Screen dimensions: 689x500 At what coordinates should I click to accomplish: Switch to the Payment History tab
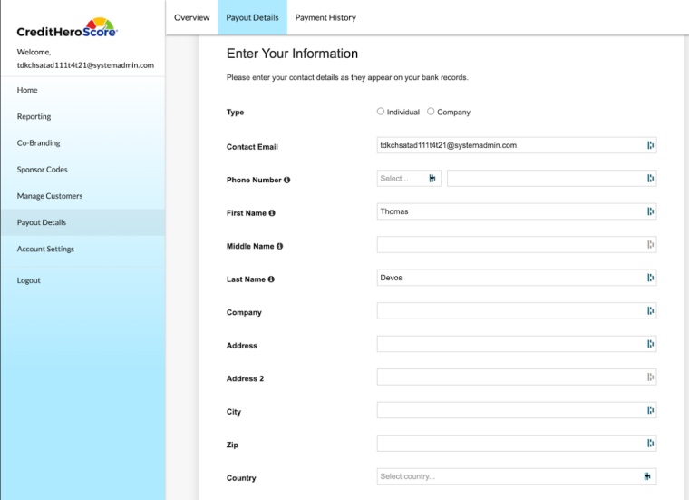pos(325,17)
